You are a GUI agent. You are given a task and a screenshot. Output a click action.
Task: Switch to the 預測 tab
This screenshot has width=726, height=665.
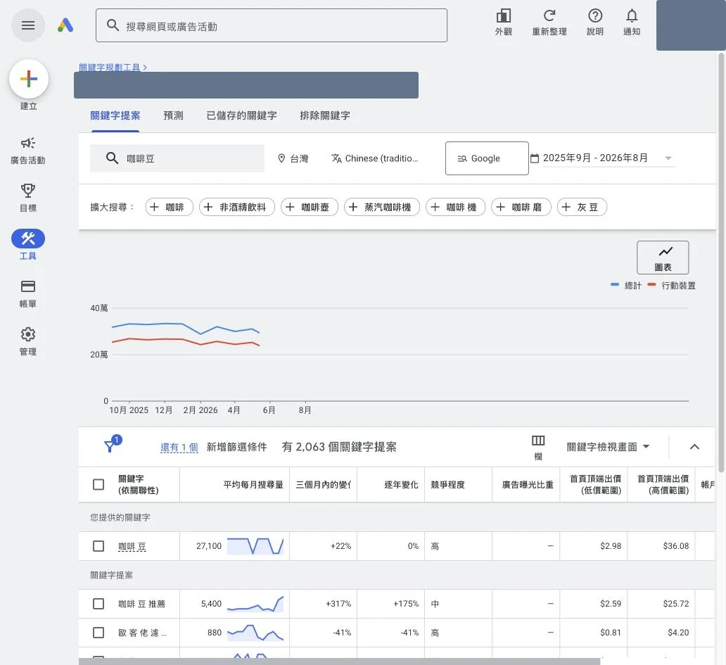173,116
